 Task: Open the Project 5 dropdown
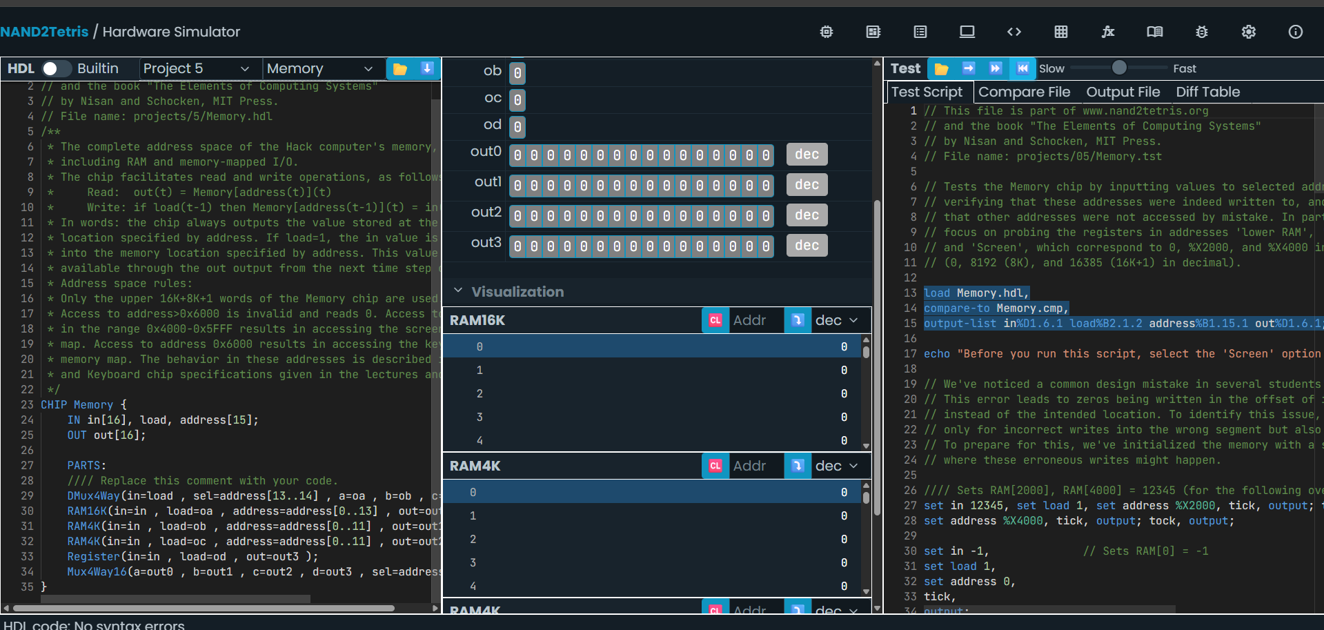pos(195,68)
